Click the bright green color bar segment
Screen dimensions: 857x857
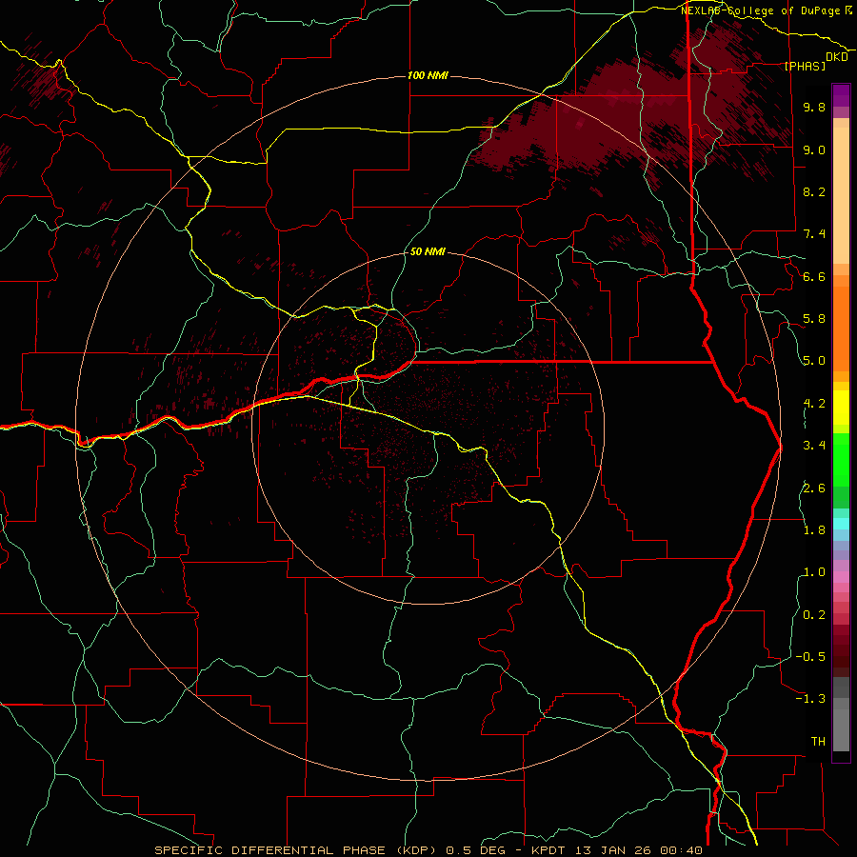841,459
